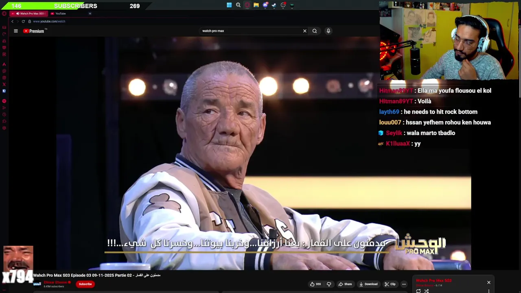This screenshot has height=293, width=521.
Task: Open Discord from the taskbar
Action: click(x=265, y=5)
